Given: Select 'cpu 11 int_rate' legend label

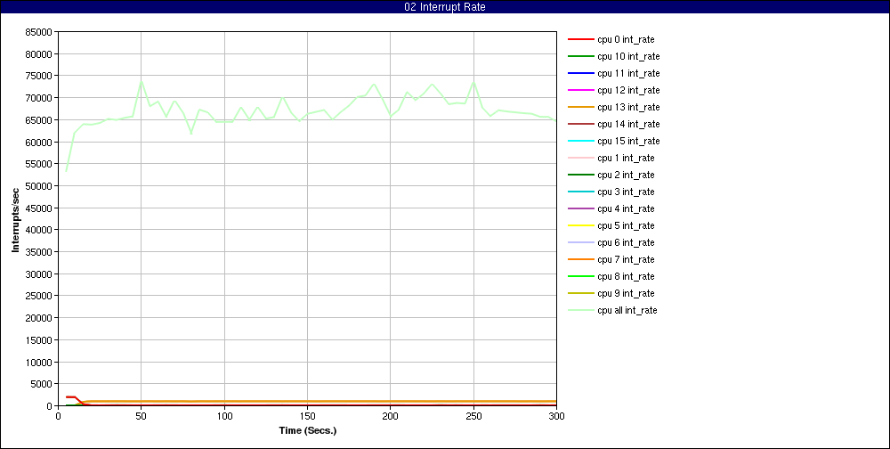Looking at the screenshot, I should tap(628, 73).
